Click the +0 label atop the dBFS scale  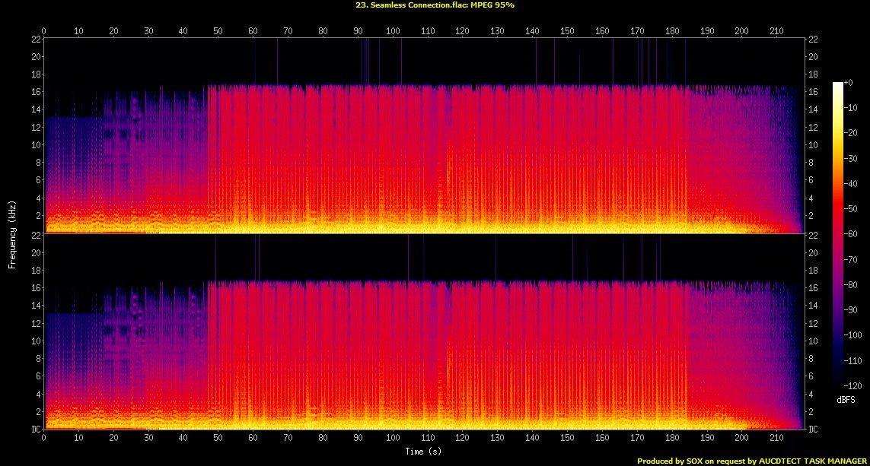coord(849,82)
